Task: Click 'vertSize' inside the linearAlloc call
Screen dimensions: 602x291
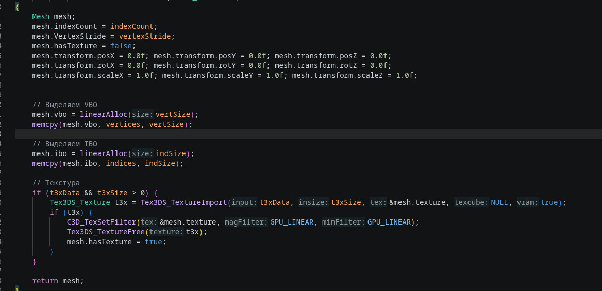Action: 173,114
